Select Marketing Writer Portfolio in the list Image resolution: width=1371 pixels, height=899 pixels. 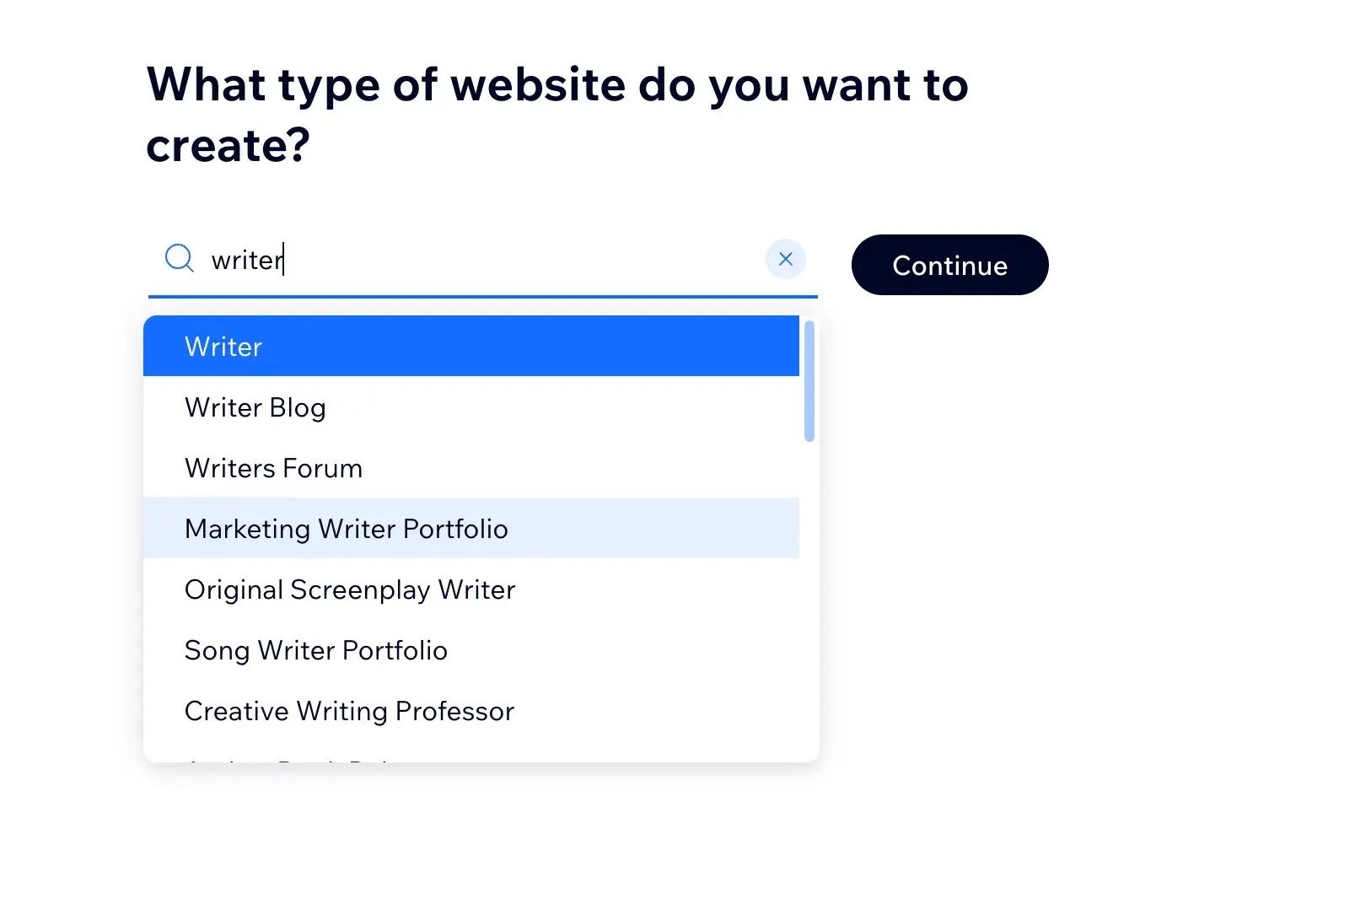point(346,529)
